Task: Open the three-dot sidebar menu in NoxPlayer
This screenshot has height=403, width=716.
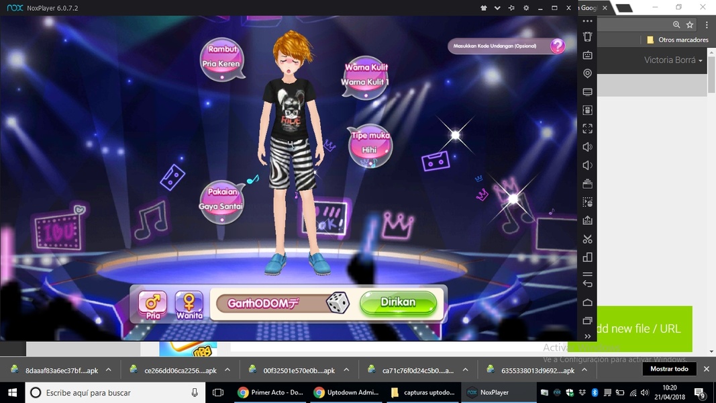Action: point(588,21)
